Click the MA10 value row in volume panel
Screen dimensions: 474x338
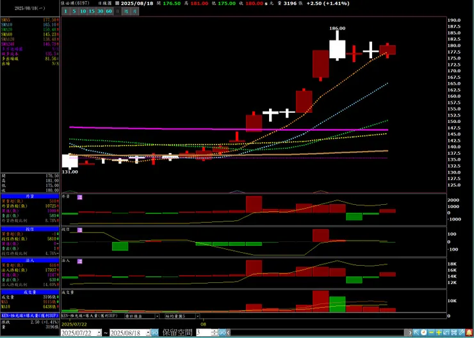coord(30,307)
